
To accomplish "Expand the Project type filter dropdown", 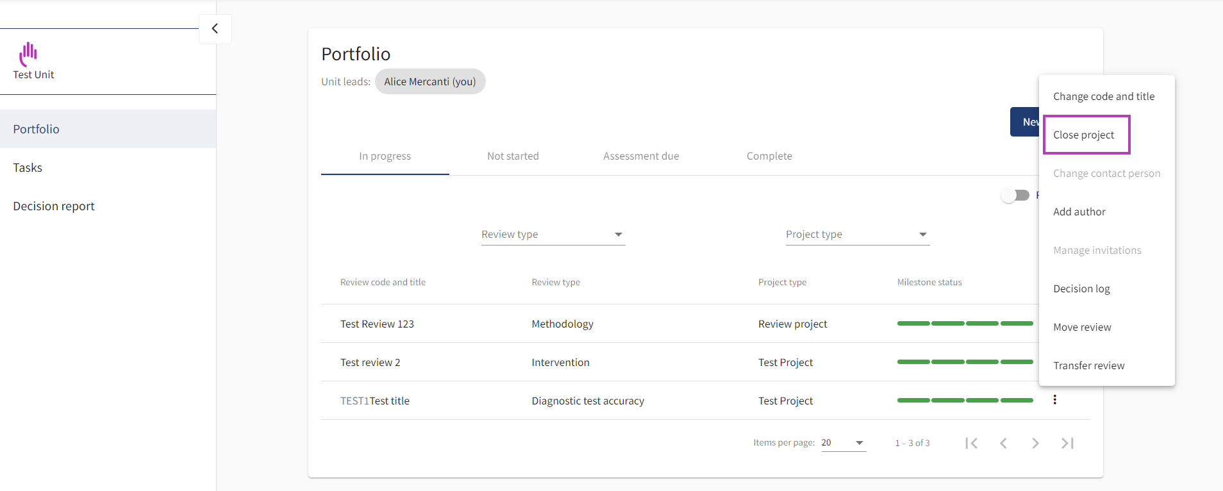I will 857,235.
